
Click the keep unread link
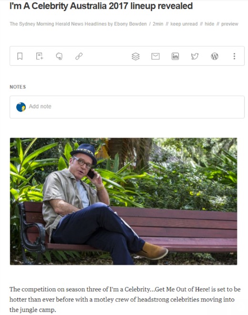click(x=184, y=24)
